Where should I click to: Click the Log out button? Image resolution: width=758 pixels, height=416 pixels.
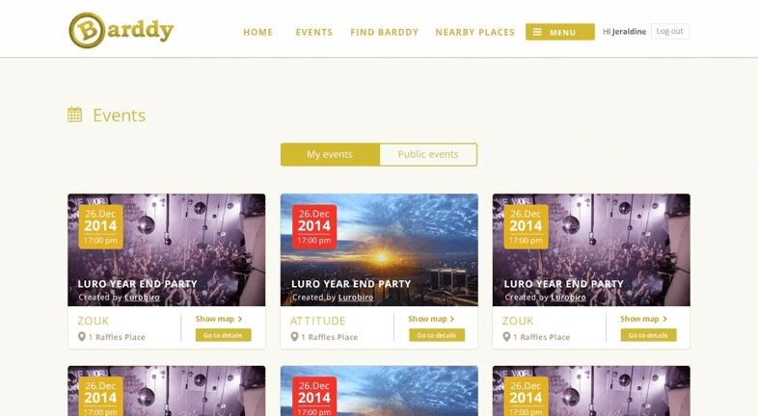tap(669, 32)
